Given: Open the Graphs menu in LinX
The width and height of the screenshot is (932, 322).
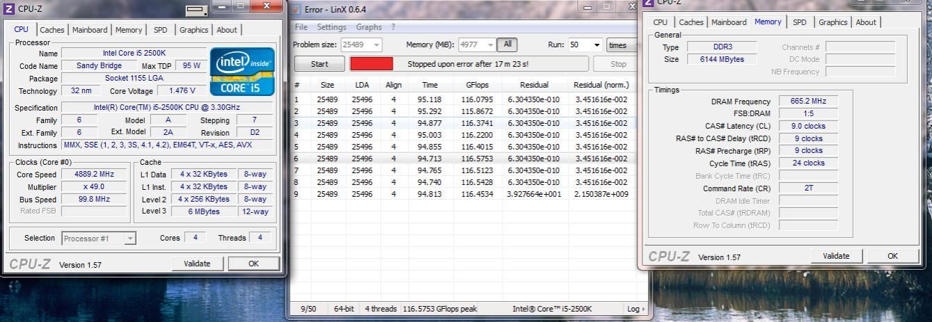Looking at the screenshot, I should (x=369, y=27).
